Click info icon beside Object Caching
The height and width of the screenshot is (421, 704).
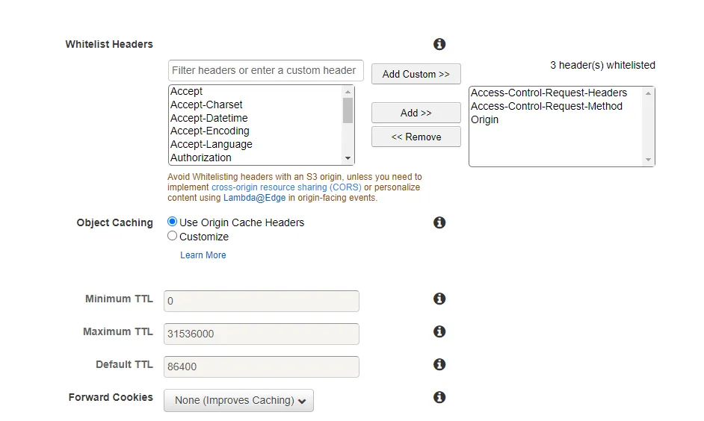pyautogui.click(x=439, y=222)
